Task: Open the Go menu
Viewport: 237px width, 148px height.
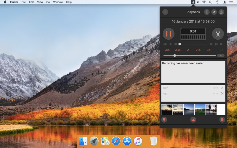Action: pyautogui.click(x=48, y=2)
